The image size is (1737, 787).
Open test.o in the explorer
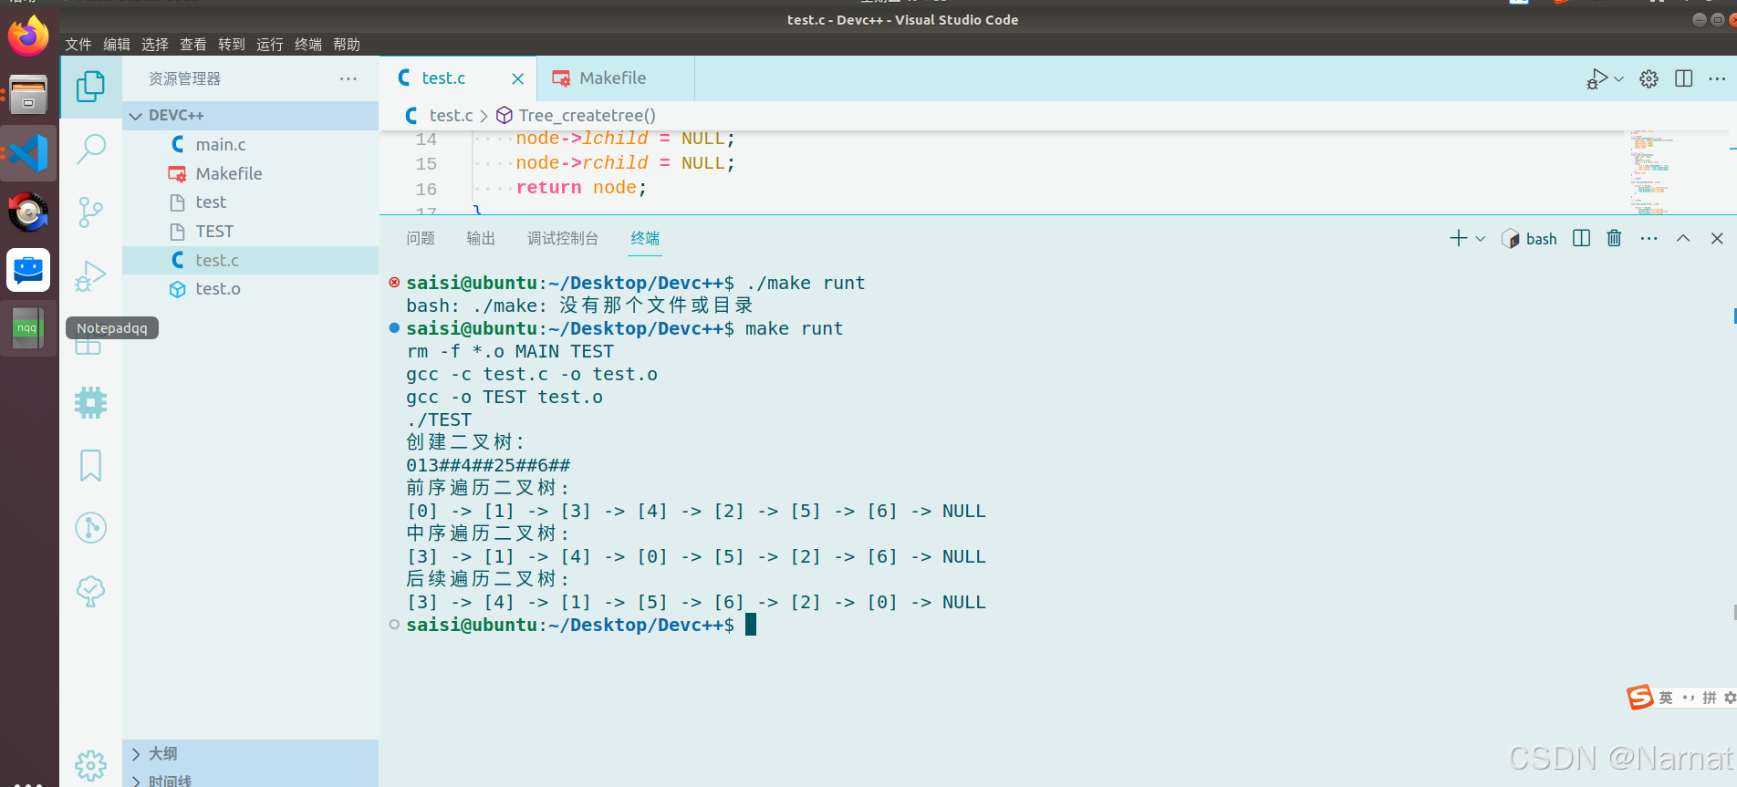251,289
